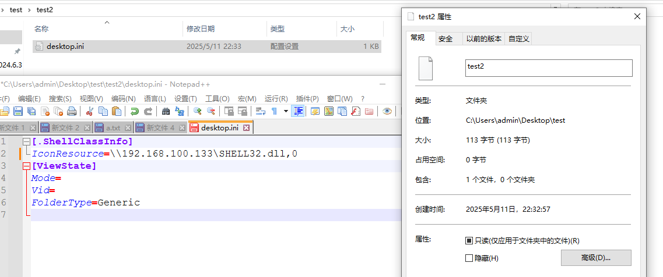The height and width of the screenshot is (277, 663).
Task: Open the 运行(R) menu
Action: point(276,99)
